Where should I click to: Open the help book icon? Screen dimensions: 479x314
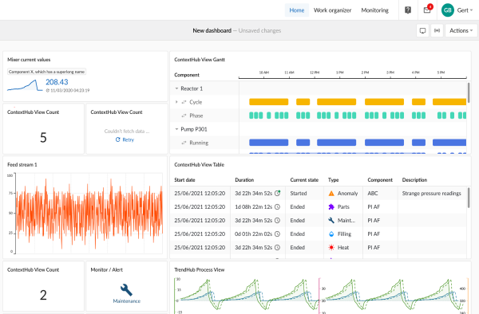coord(408,10)
